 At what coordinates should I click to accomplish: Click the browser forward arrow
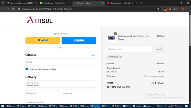point(8,9)
